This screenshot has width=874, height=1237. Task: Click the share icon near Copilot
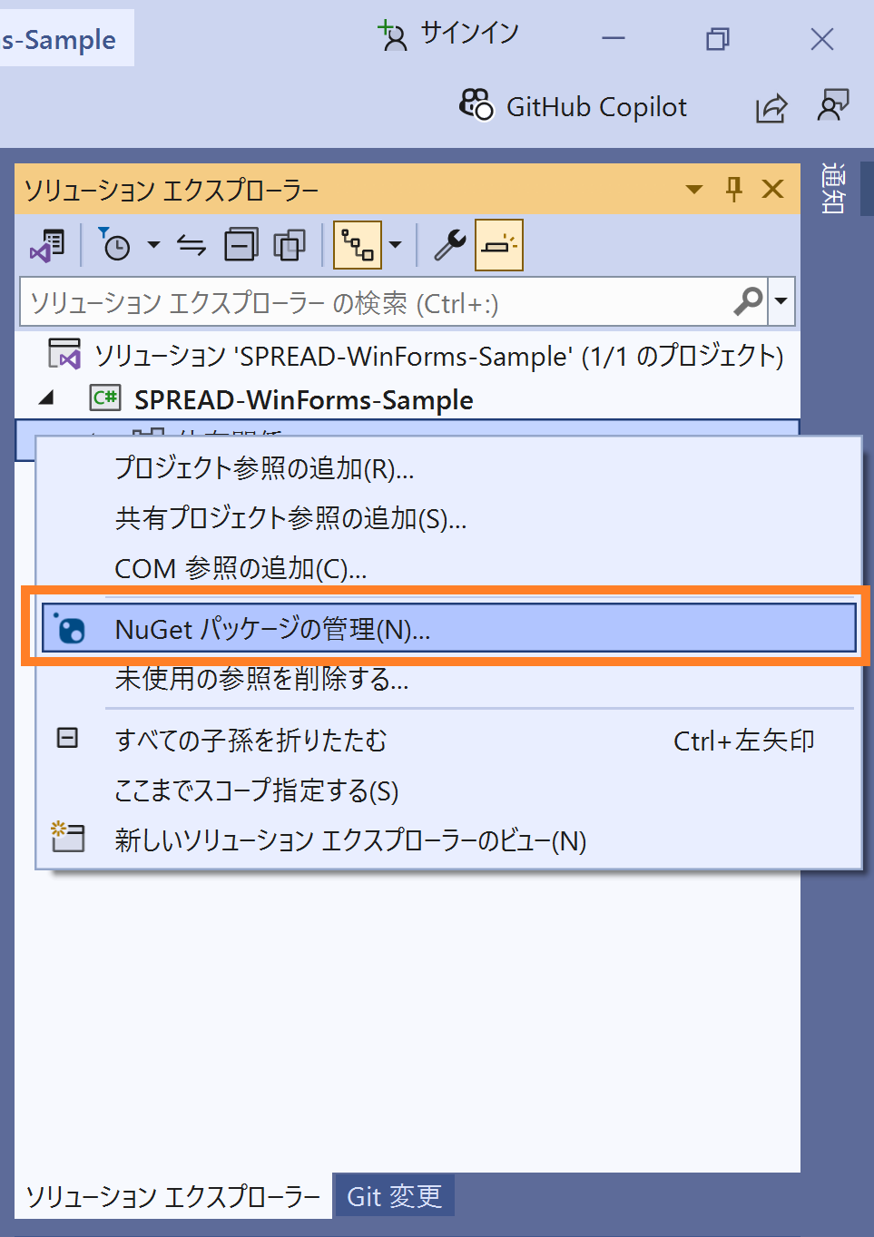point(771,108)
